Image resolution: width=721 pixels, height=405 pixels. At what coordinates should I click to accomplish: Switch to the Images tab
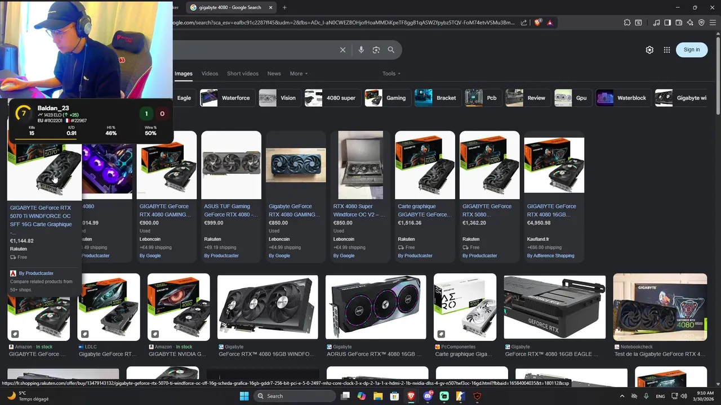pyautogui.click(x=183, y=74)
